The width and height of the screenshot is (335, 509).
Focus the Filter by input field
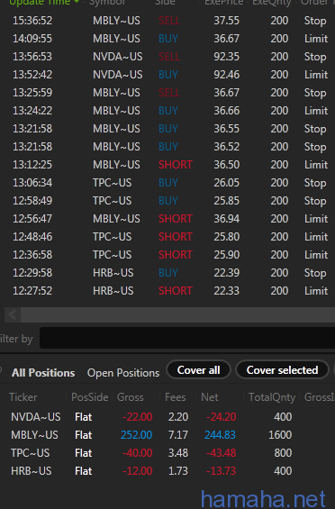pos(187,338)
